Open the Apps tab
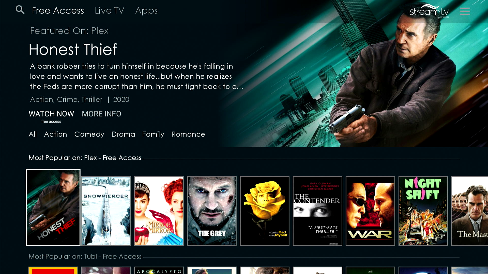This screenshot has width=488, height=274. click(x=146, y=11)
